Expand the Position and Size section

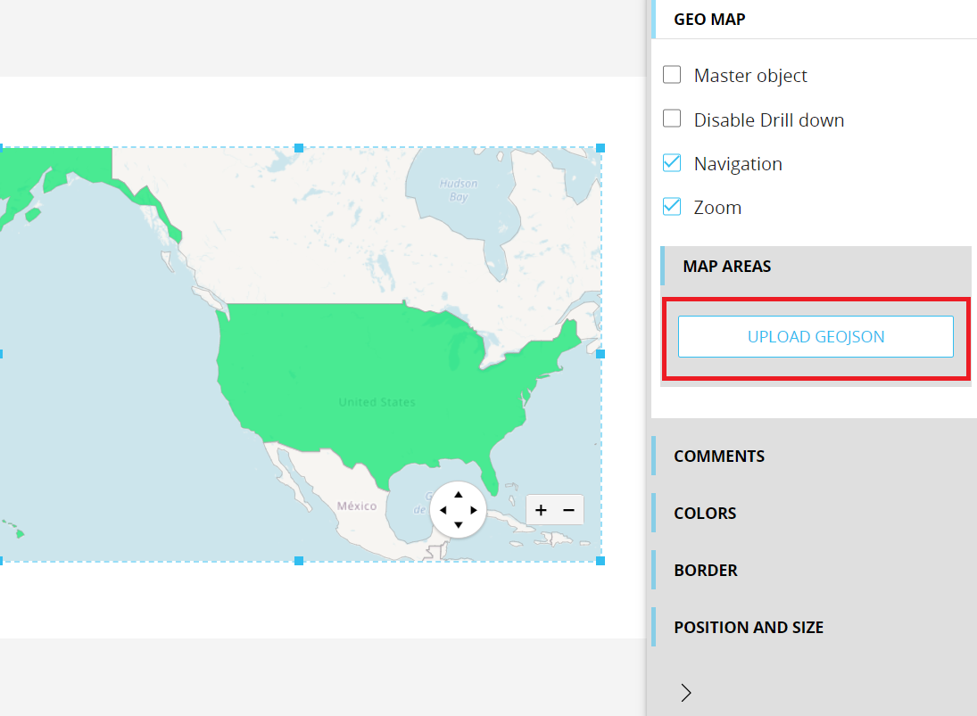click(x=749, y=627)
